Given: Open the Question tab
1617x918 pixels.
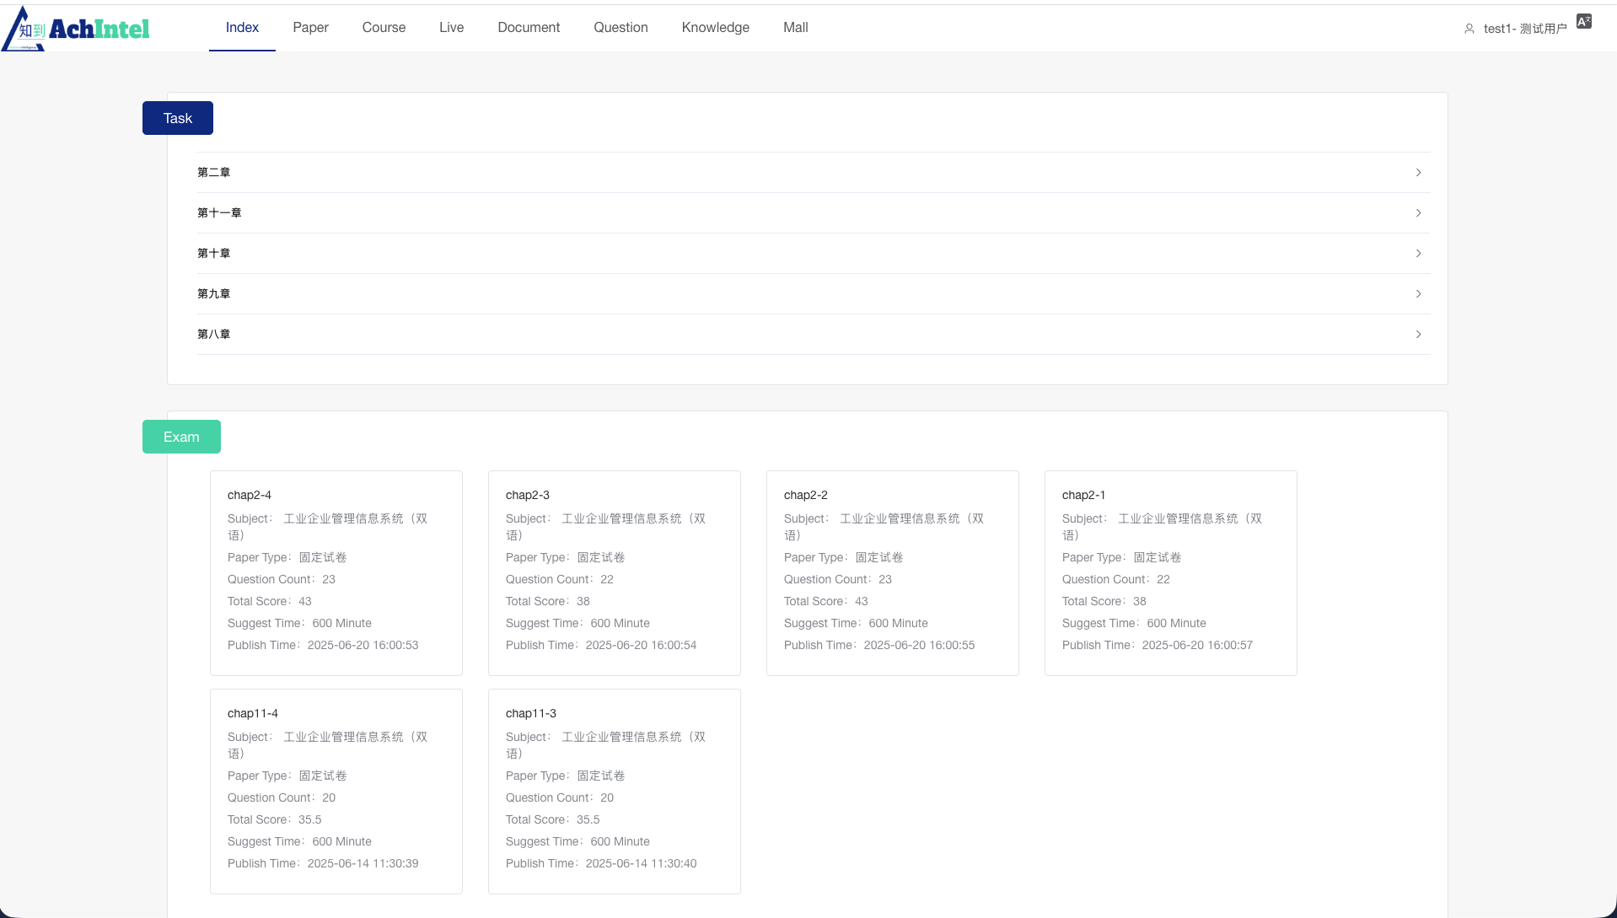Looking at the screenshot, I should pyautogui.click(x=620, y=28).
